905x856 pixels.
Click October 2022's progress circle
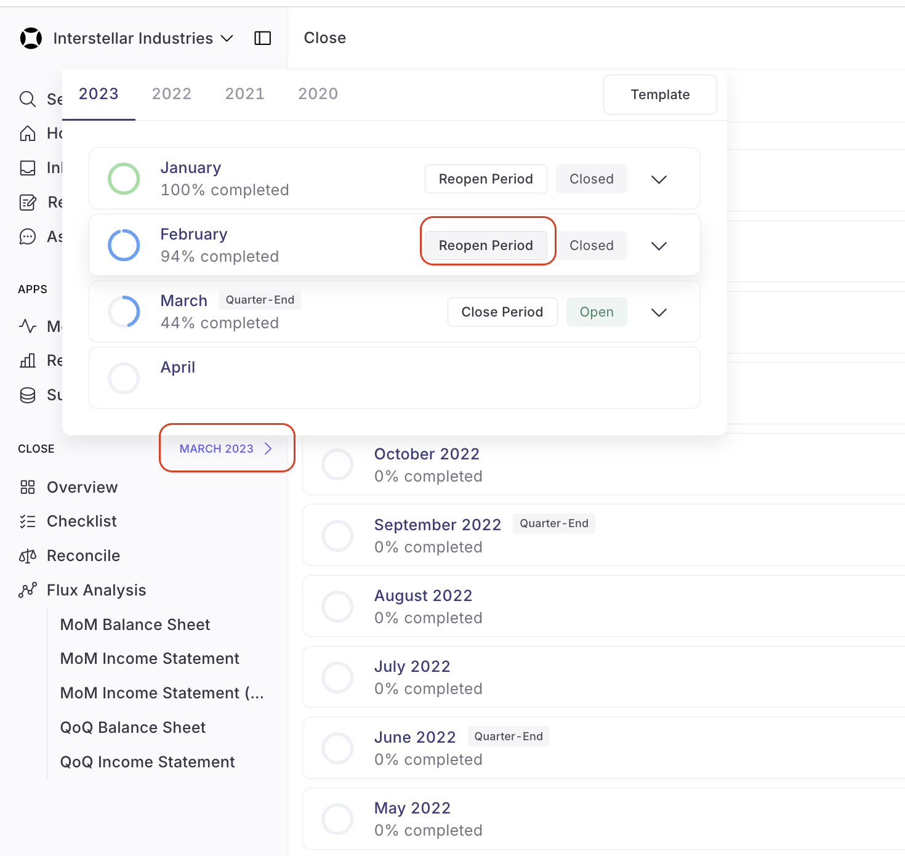point(337,465)
